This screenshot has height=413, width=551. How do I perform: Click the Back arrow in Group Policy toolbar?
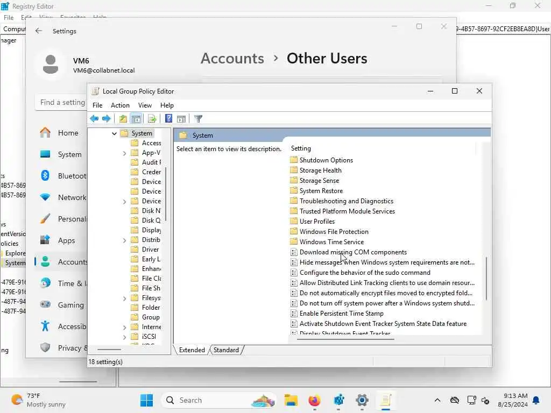click(94, 119)
